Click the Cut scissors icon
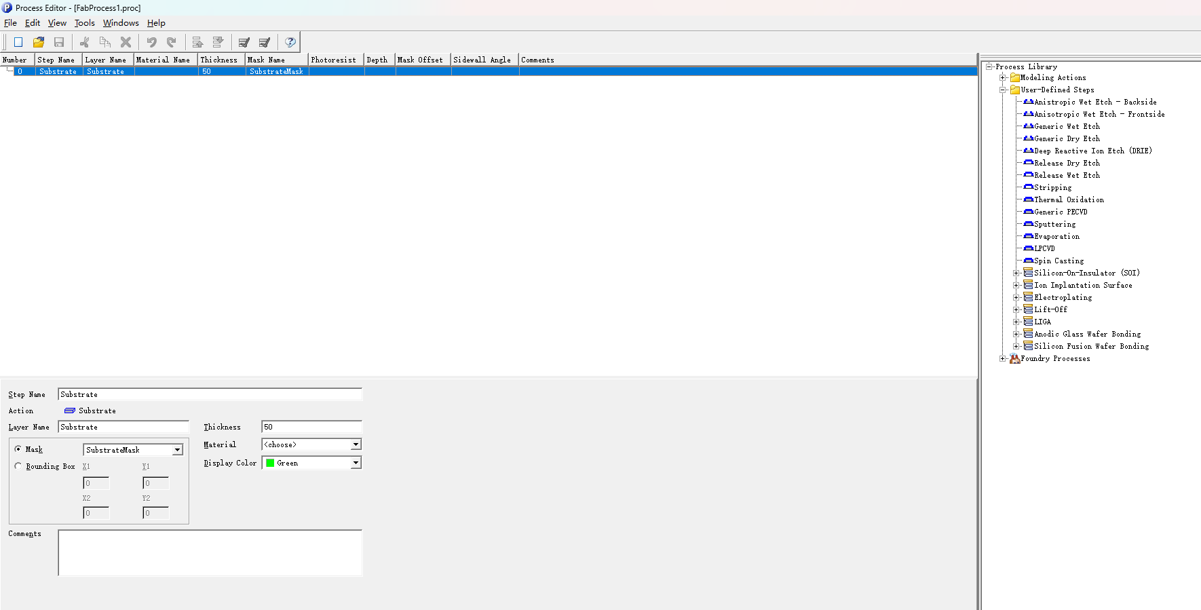Image resolution: width=1201 pixels, height=610 pixels. click(x=85, y=42)
